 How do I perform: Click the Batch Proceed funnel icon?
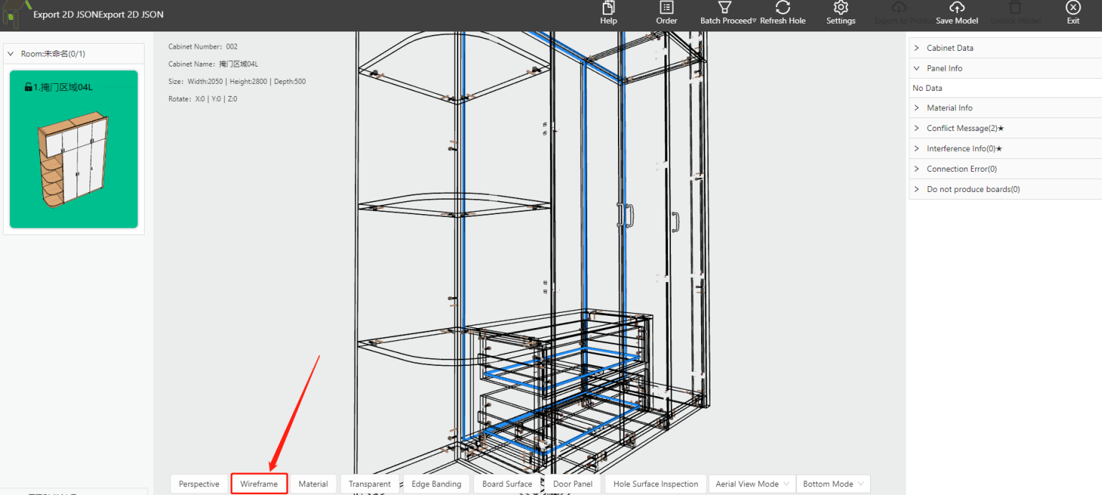point(725,9)
